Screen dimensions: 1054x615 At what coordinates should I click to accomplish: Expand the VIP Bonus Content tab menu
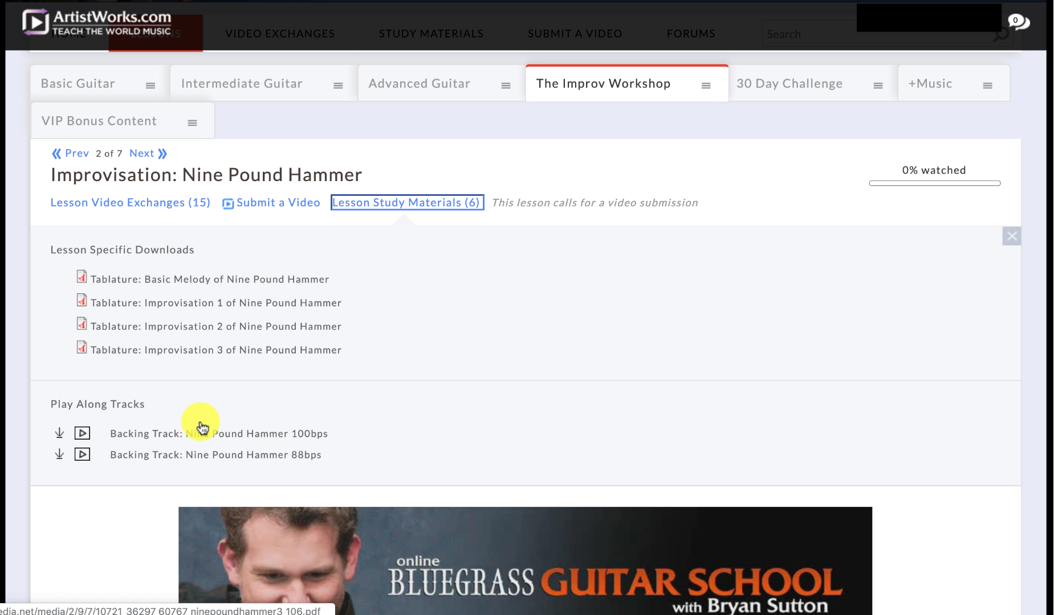pyautogui.click(x=192, y=123)
